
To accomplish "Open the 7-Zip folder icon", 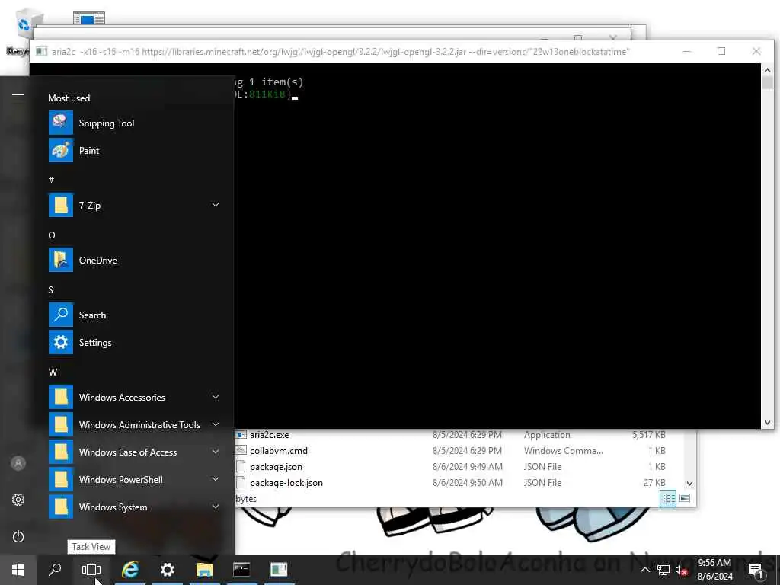I will click(x=61, y=205).
